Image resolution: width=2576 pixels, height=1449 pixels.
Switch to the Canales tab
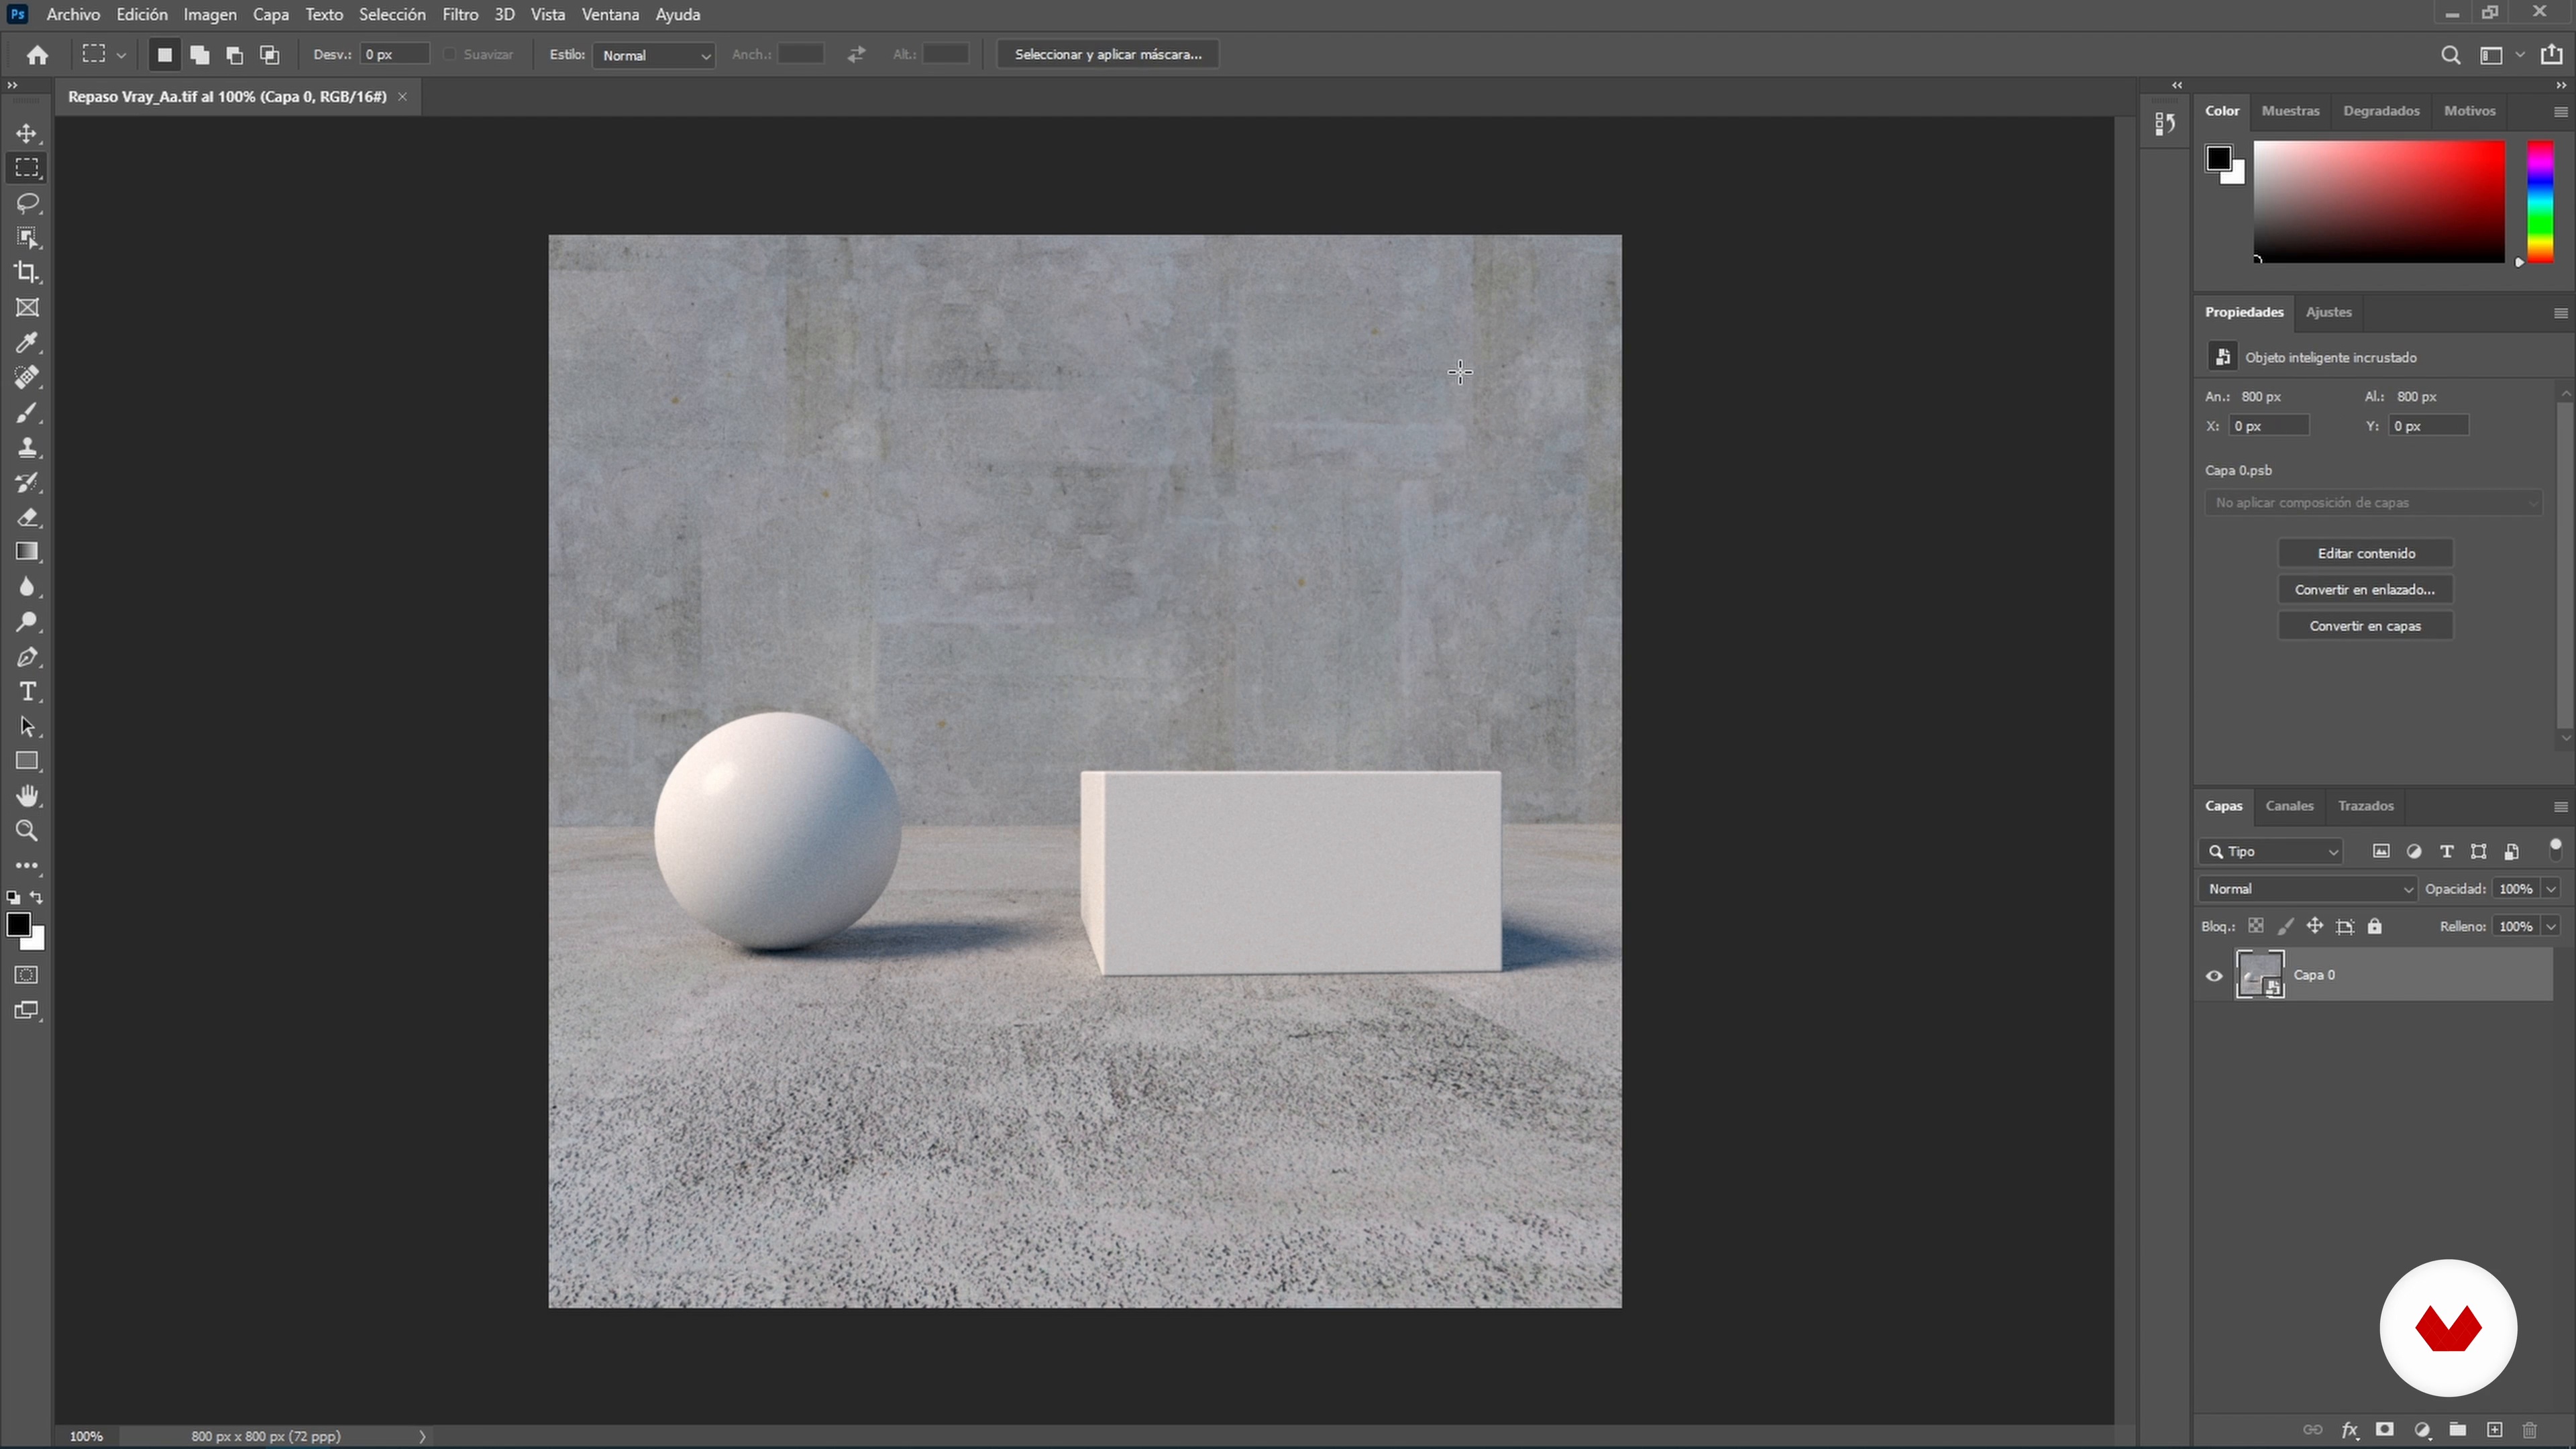click(x=2289, y=806)
